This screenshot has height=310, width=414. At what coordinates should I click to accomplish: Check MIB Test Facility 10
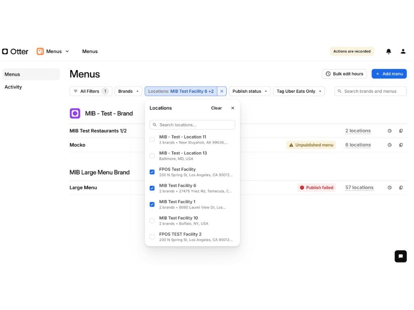point(152,221)
